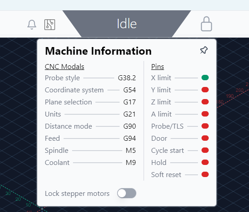Screen dimensions: 249x212
Task: Click the Probe/TLS label
Action: (x=167, y=126)
